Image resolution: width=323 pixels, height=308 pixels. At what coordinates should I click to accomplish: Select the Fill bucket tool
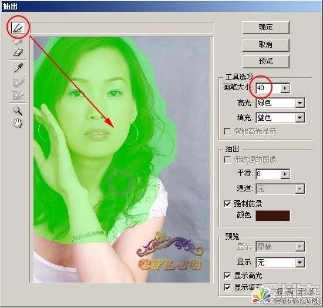tap(18, 41)
